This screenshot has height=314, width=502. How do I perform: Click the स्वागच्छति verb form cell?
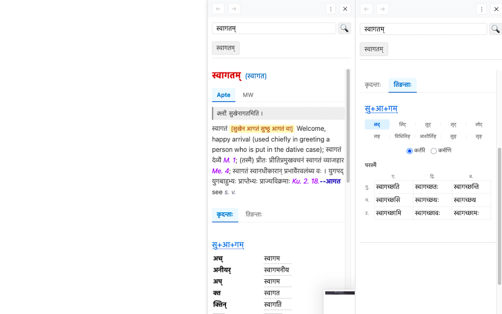[394, 187]
